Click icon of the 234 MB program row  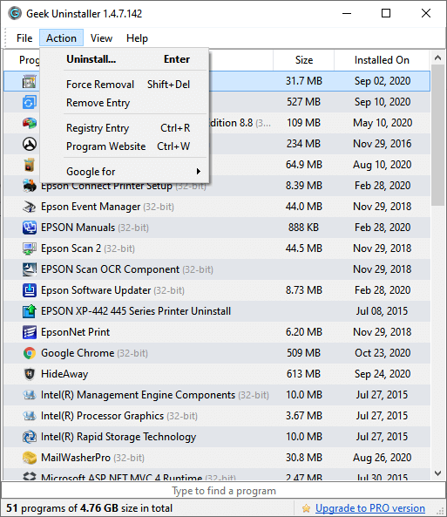click(30, 144)
